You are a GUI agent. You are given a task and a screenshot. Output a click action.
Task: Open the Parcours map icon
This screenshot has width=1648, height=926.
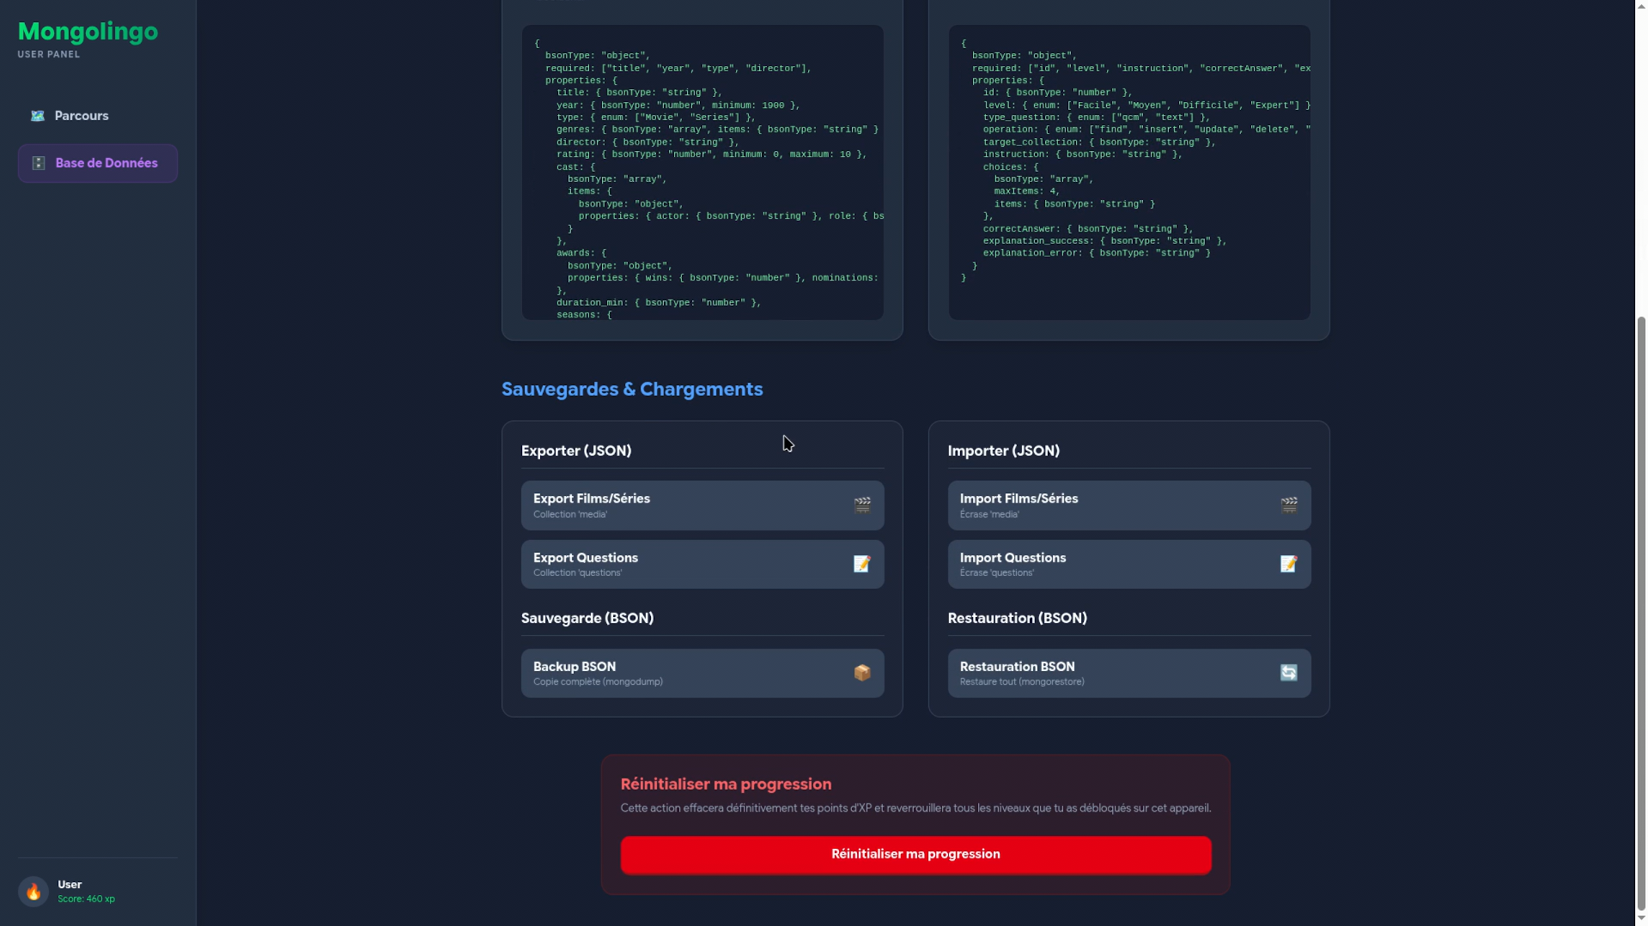pyautogui.click(x=38, y=116)
